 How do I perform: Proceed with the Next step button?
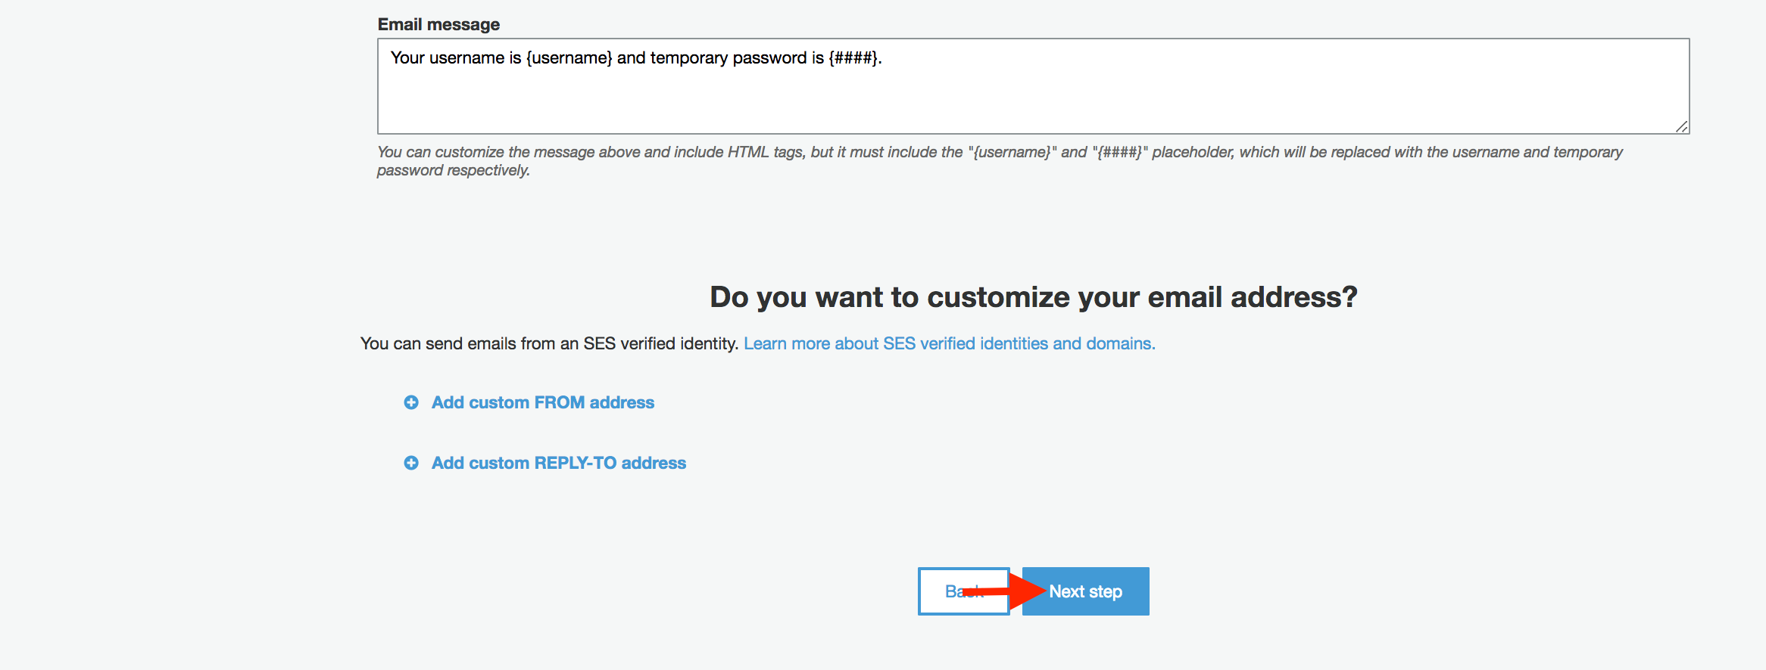(x=1086, y=591)
